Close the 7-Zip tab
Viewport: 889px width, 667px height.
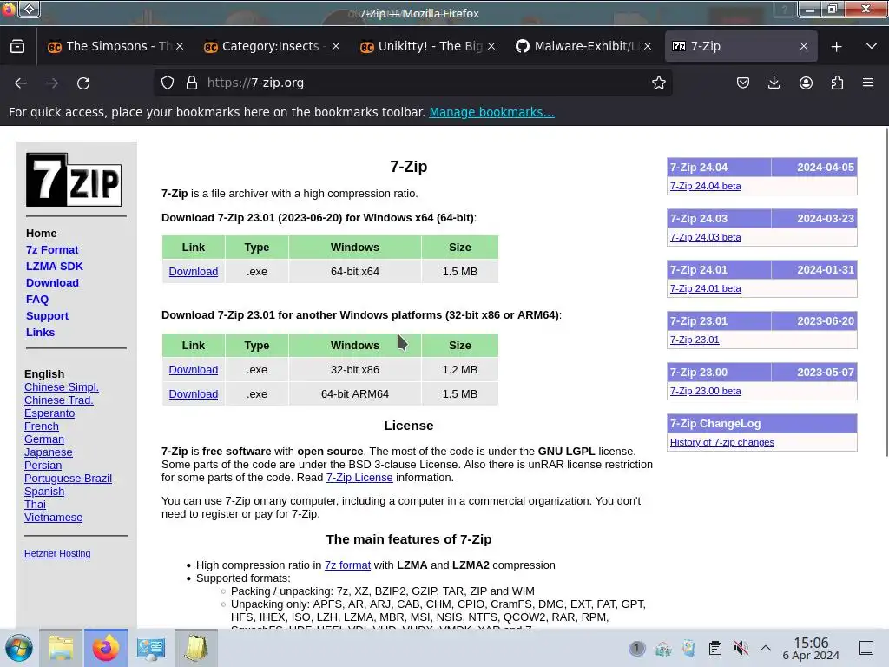click(x=803, y=47)
